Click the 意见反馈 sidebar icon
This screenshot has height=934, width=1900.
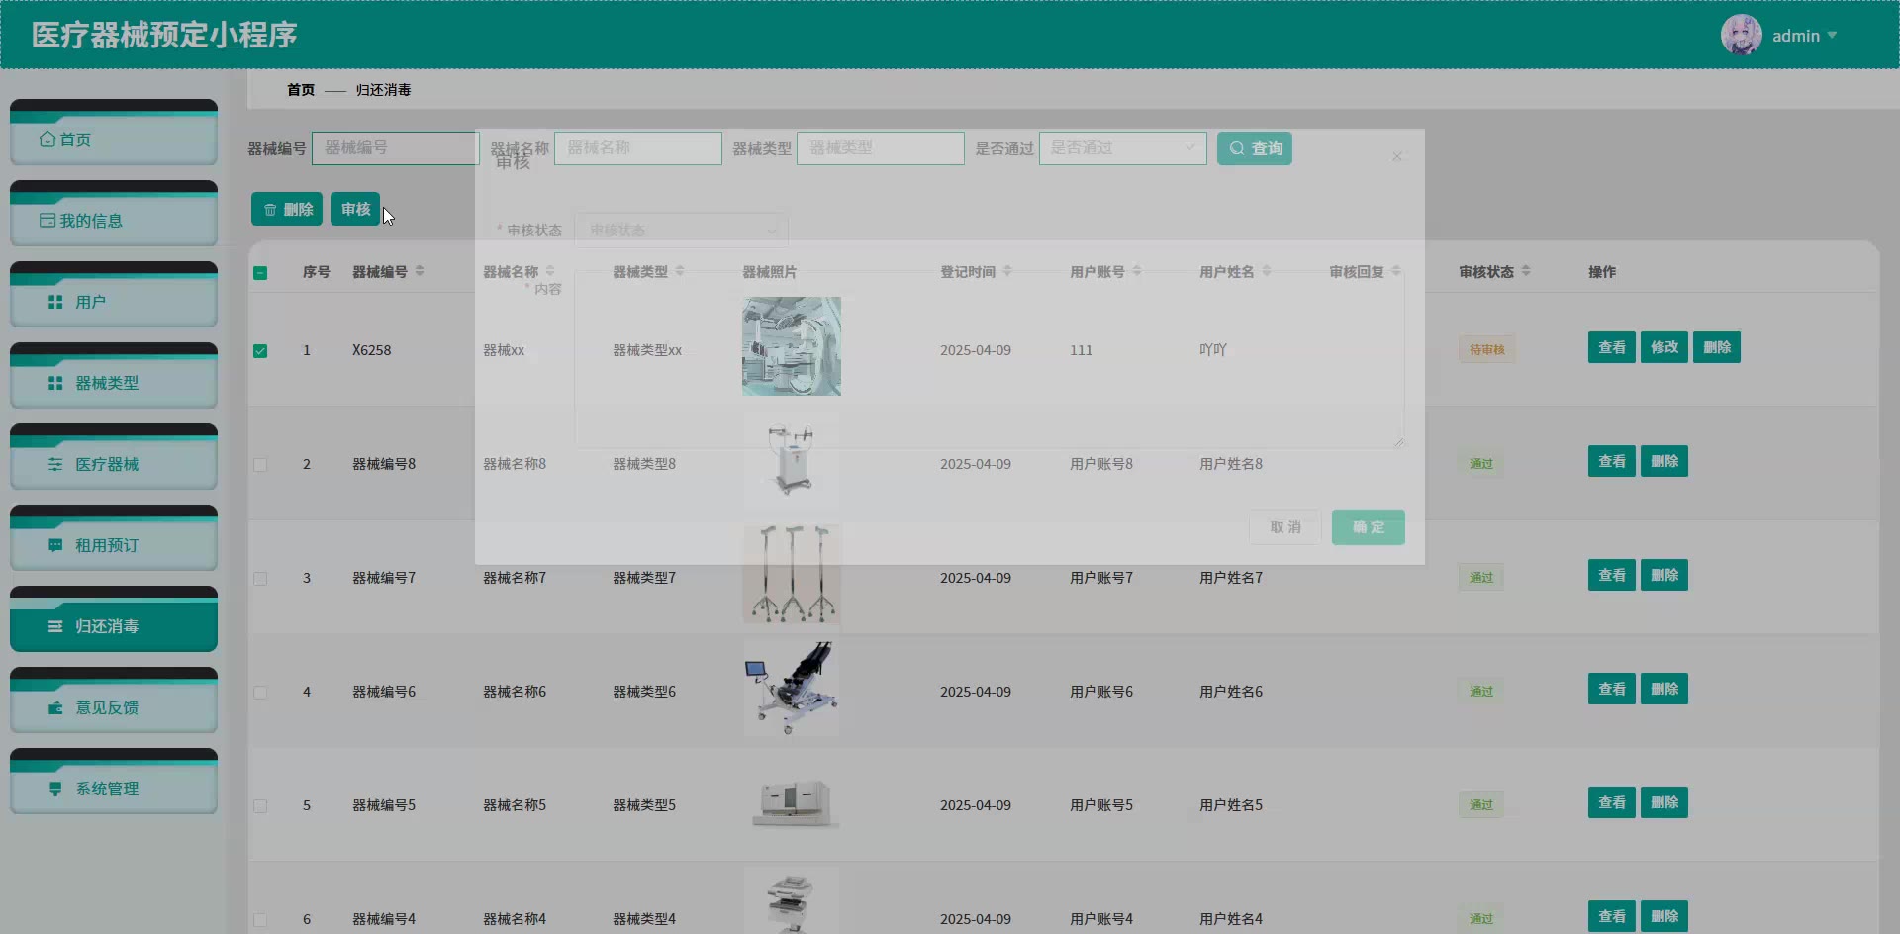point(55,707)
